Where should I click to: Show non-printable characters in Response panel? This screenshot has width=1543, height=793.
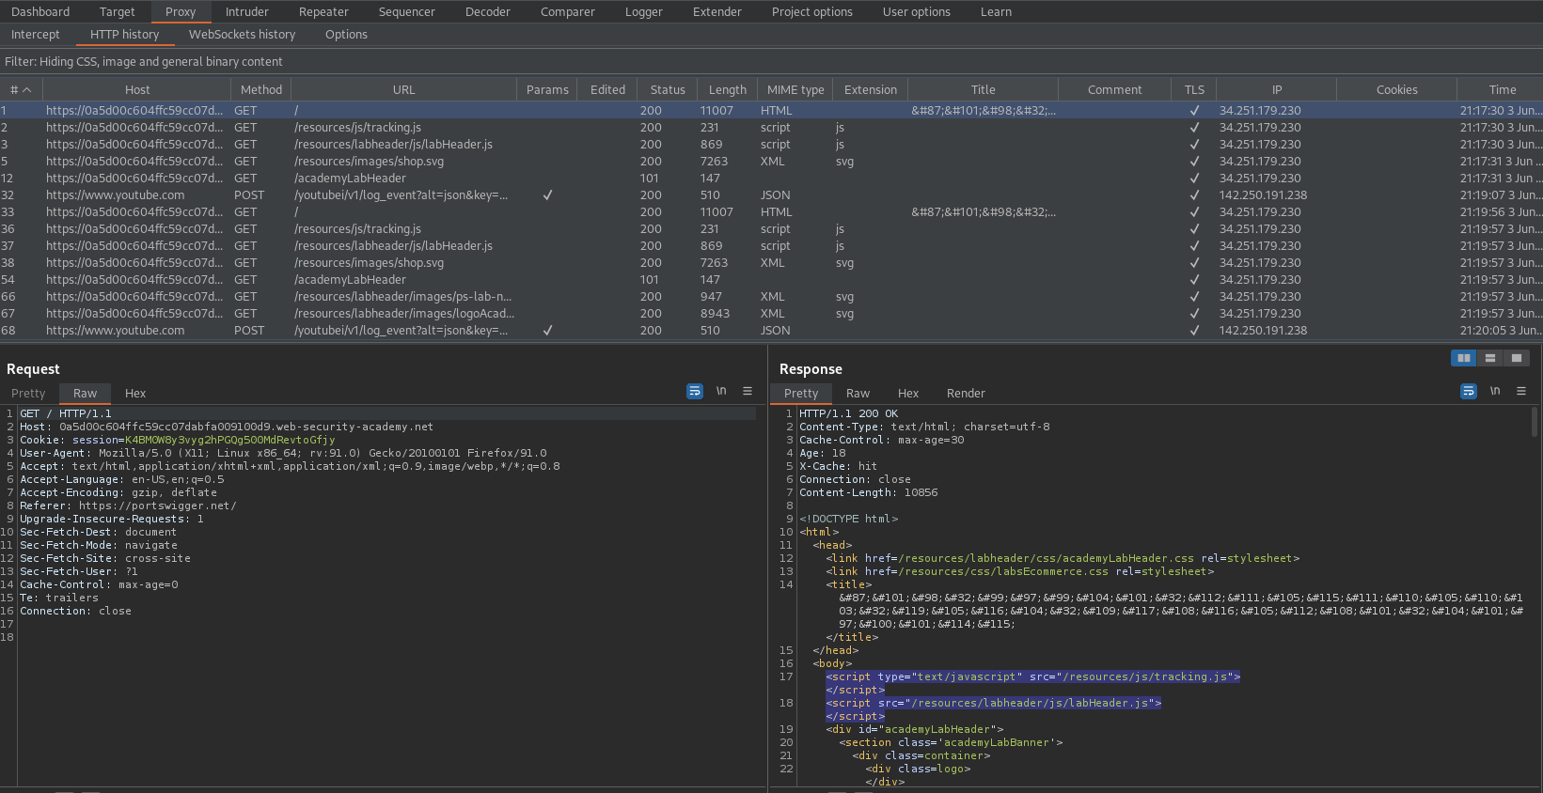coord(1495,391)
